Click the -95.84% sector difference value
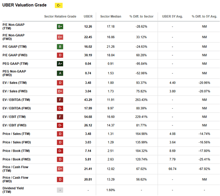 141,64
